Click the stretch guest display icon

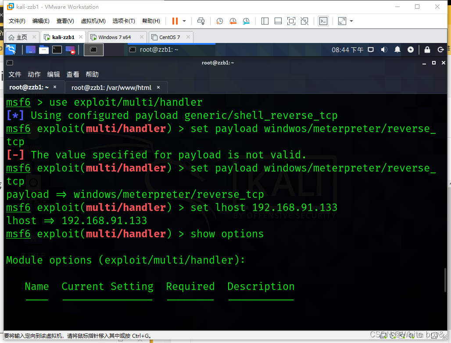point(342,21)
